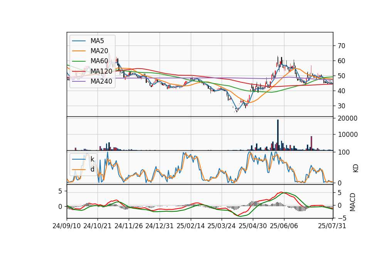Click the 10000 volume axis label
Viewport: 370px width, 266px height.
[x=348, y=135]
